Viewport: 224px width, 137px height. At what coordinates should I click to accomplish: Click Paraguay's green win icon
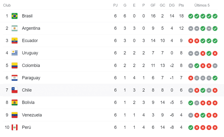tap(215, 78)
